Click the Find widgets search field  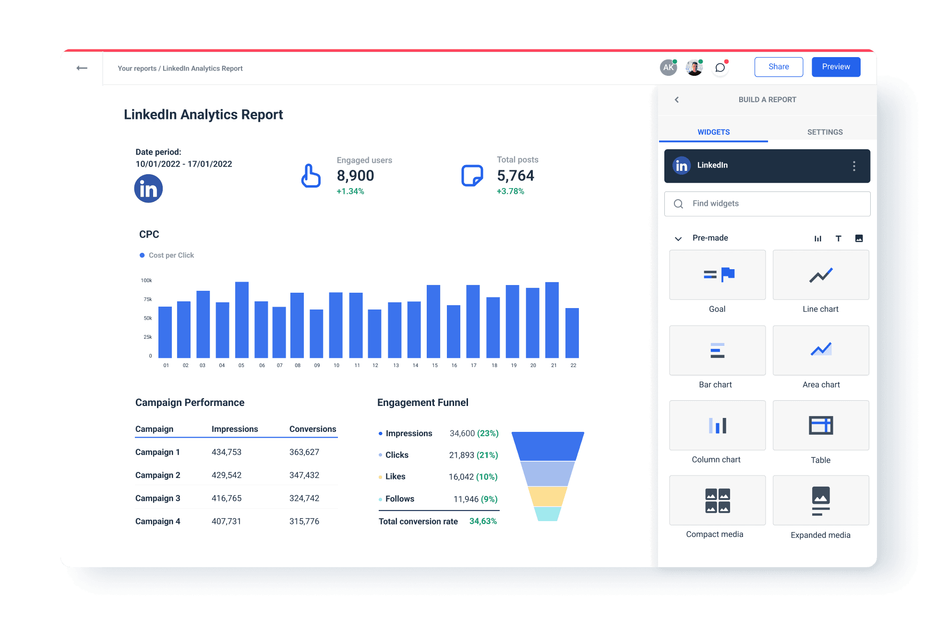[x=767, y=203]
